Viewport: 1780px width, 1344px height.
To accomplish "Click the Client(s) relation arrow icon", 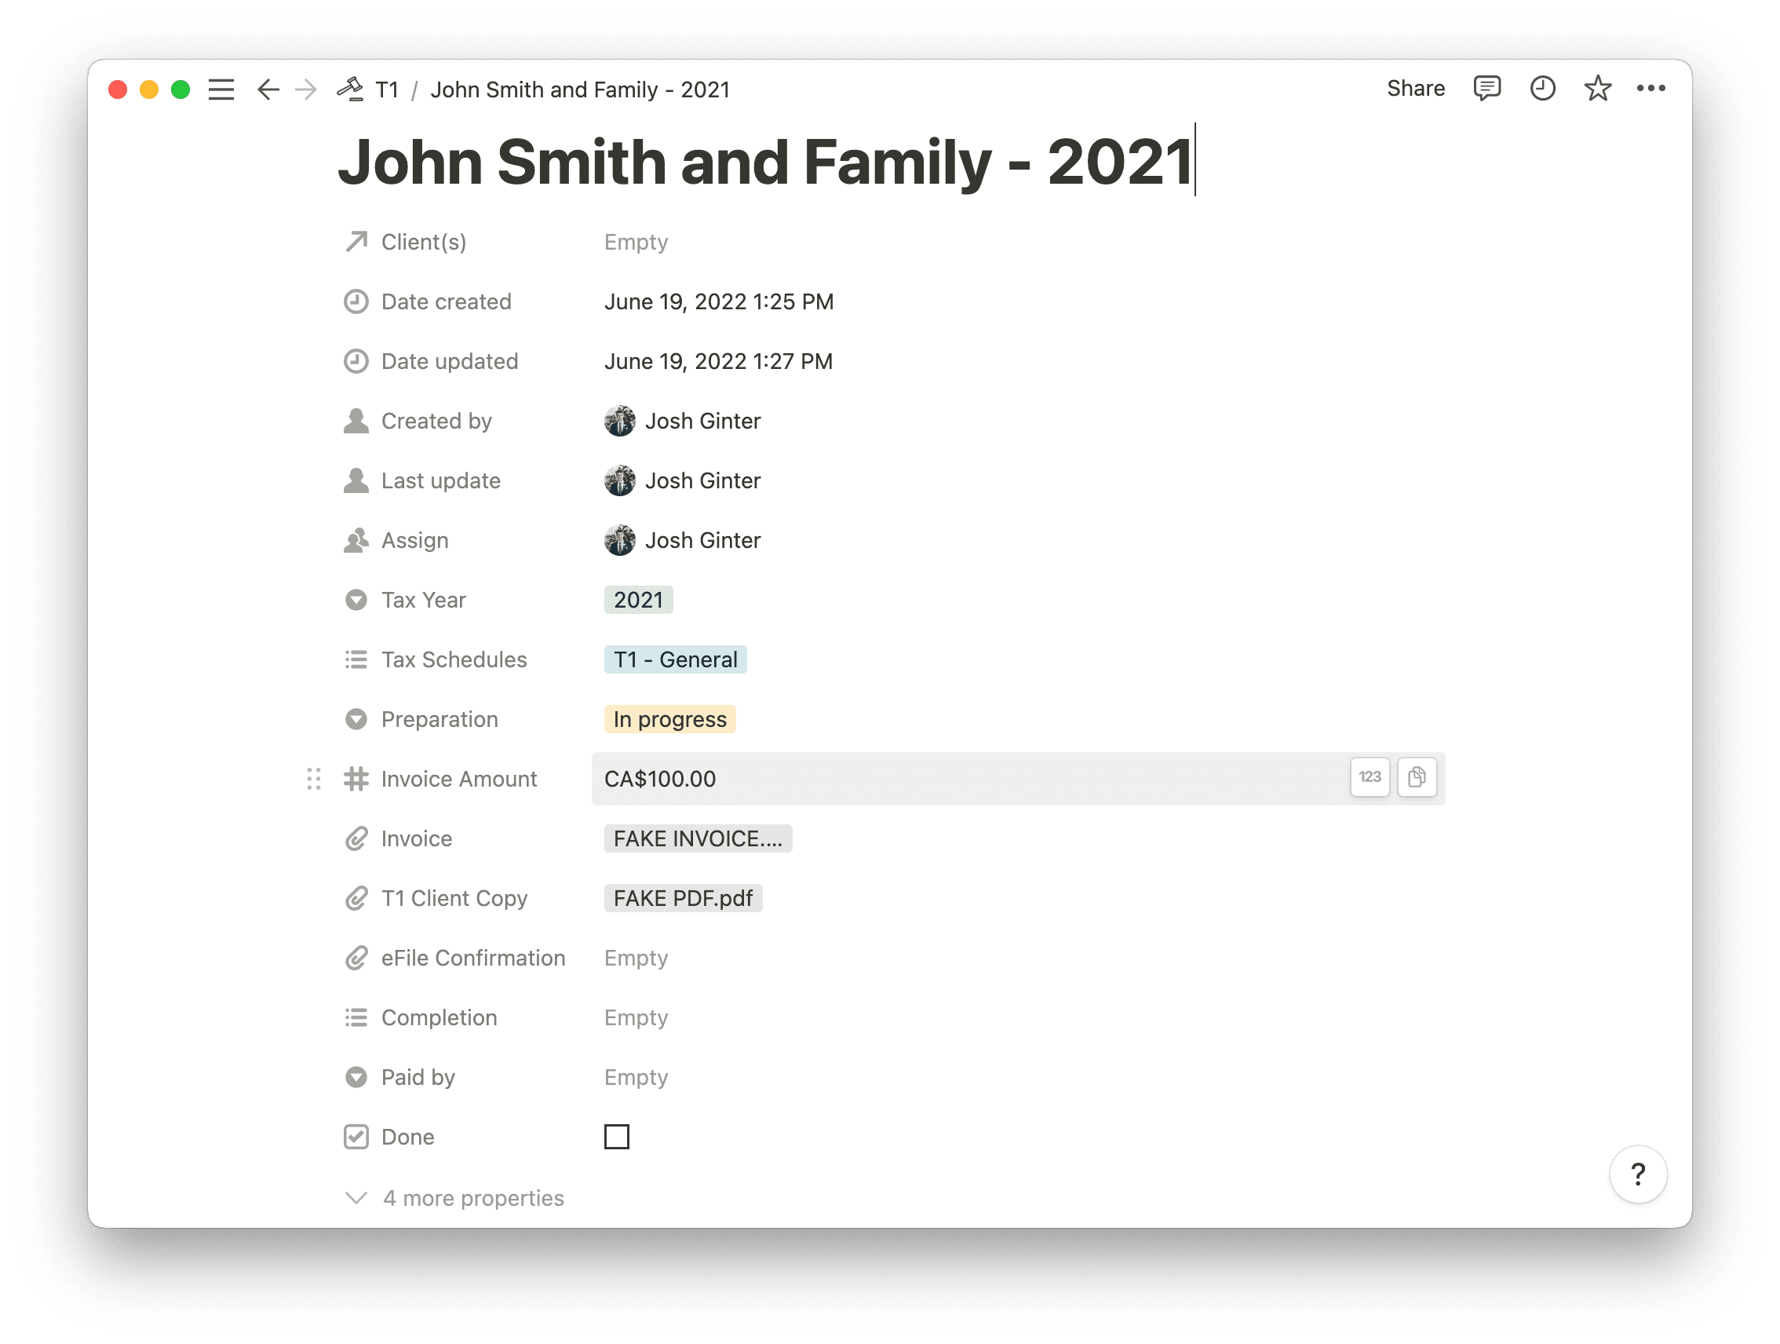I will tap(356, 242).
